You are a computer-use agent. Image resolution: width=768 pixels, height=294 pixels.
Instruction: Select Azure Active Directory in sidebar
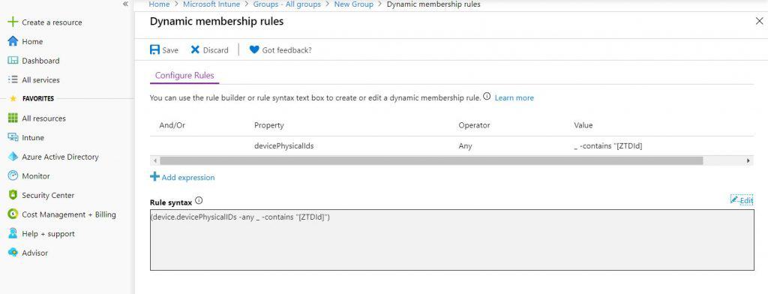coord(60,157)
